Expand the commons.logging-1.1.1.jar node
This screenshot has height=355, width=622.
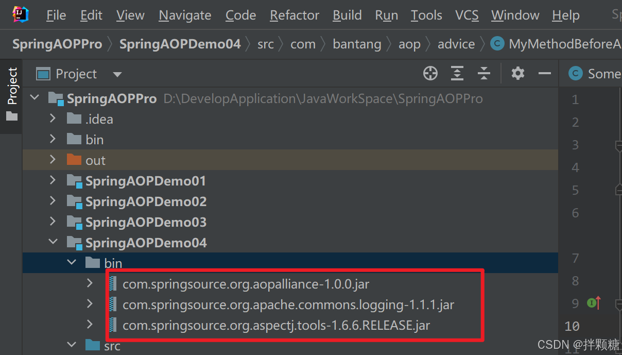pos(90,303)
